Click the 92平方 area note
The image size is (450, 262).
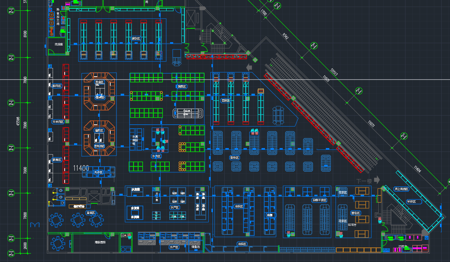point(352,225)
